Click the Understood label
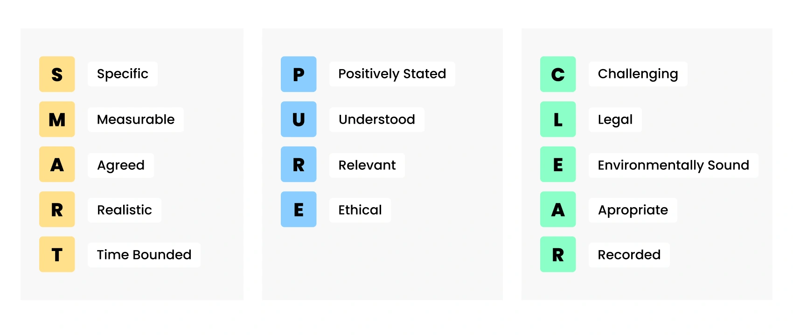The width and height of the screenshot is (793, 335). pyautogui.click(x=377, y=119)
